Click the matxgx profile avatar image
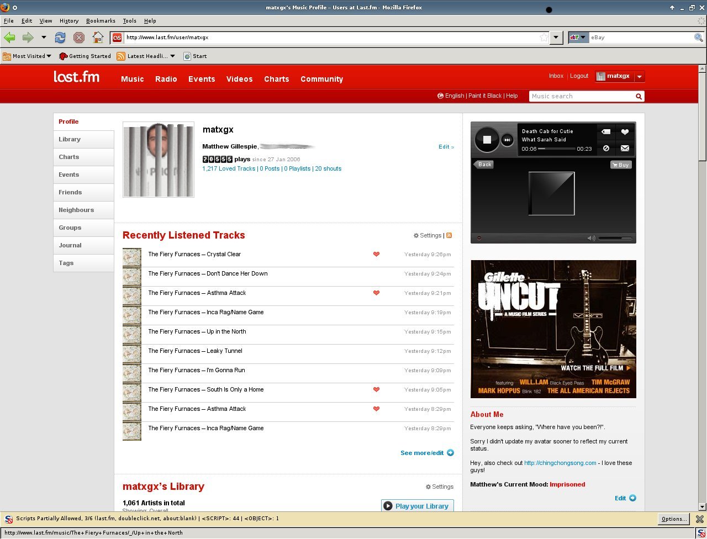Image resolution: width=707 pixels, height=539 pixels. click(x=159, y=160)
